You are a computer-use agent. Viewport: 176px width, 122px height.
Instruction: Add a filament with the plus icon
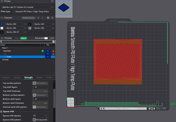(38, 18)
